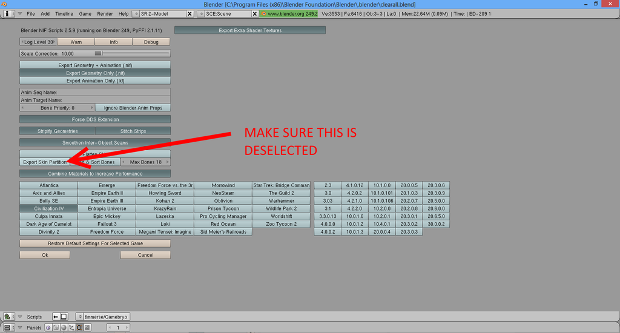Deselect Export Skin Partition
The image size is (620, 333).
point(45,162)
